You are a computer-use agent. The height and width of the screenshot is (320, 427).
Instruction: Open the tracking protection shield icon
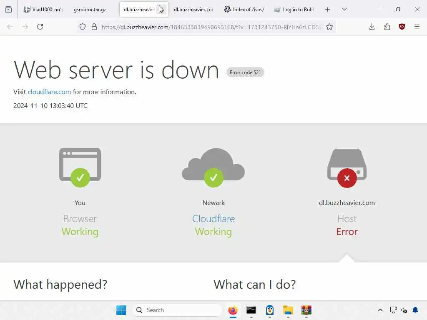point(83,27)
